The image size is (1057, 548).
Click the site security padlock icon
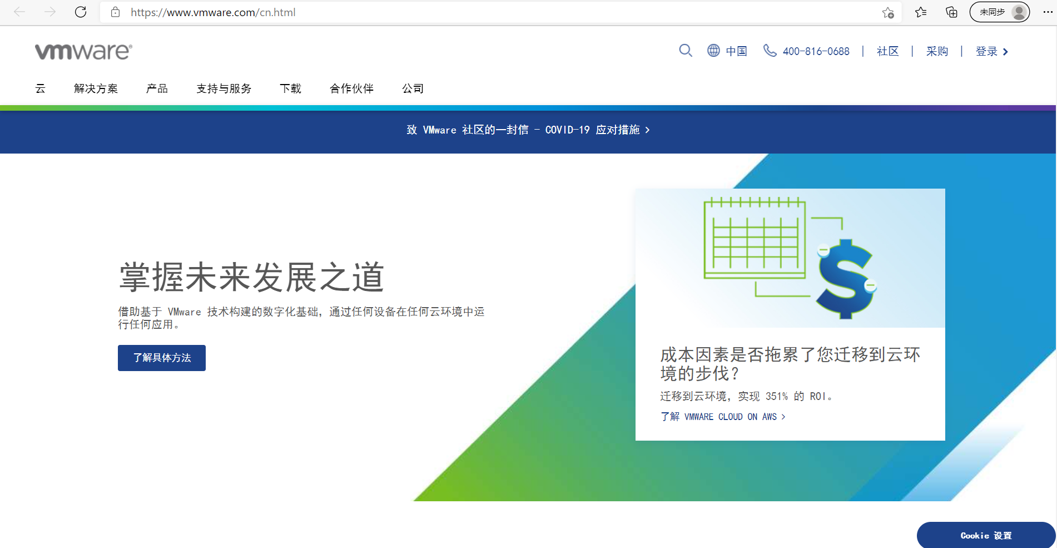(115, 12)
